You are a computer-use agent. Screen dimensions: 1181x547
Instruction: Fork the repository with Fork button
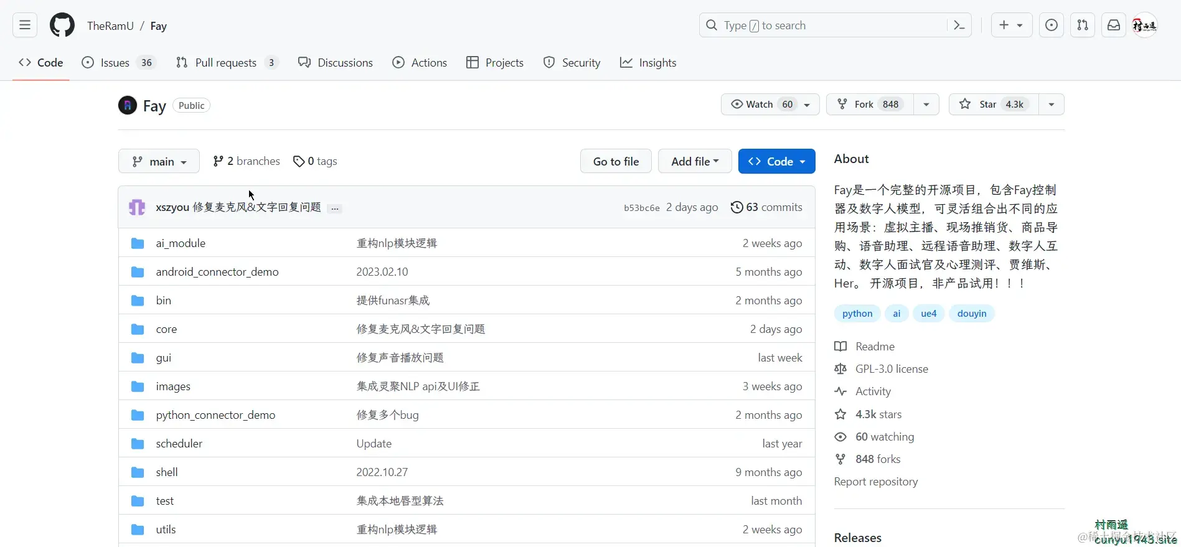pos(870,104)
